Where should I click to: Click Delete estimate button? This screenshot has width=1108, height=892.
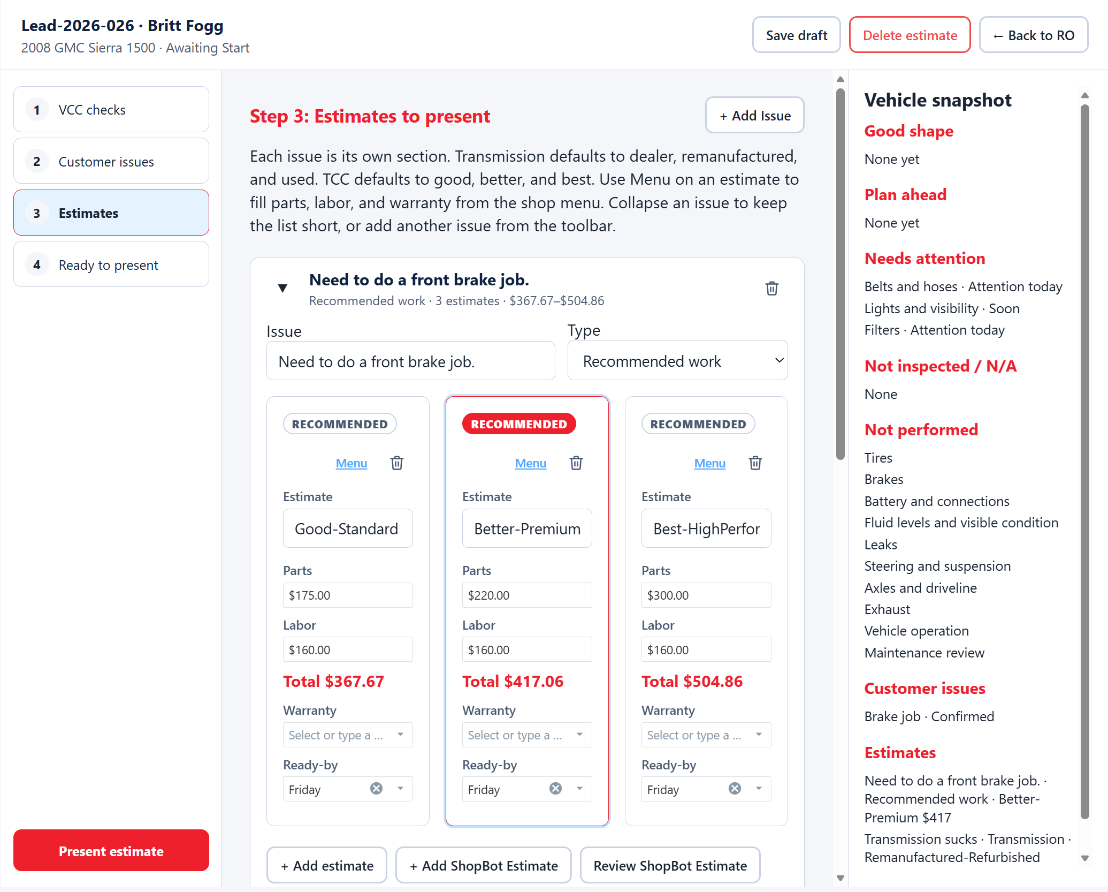(910, 35)
